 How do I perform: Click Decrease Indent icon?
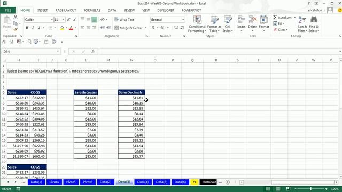coord(102,28)
